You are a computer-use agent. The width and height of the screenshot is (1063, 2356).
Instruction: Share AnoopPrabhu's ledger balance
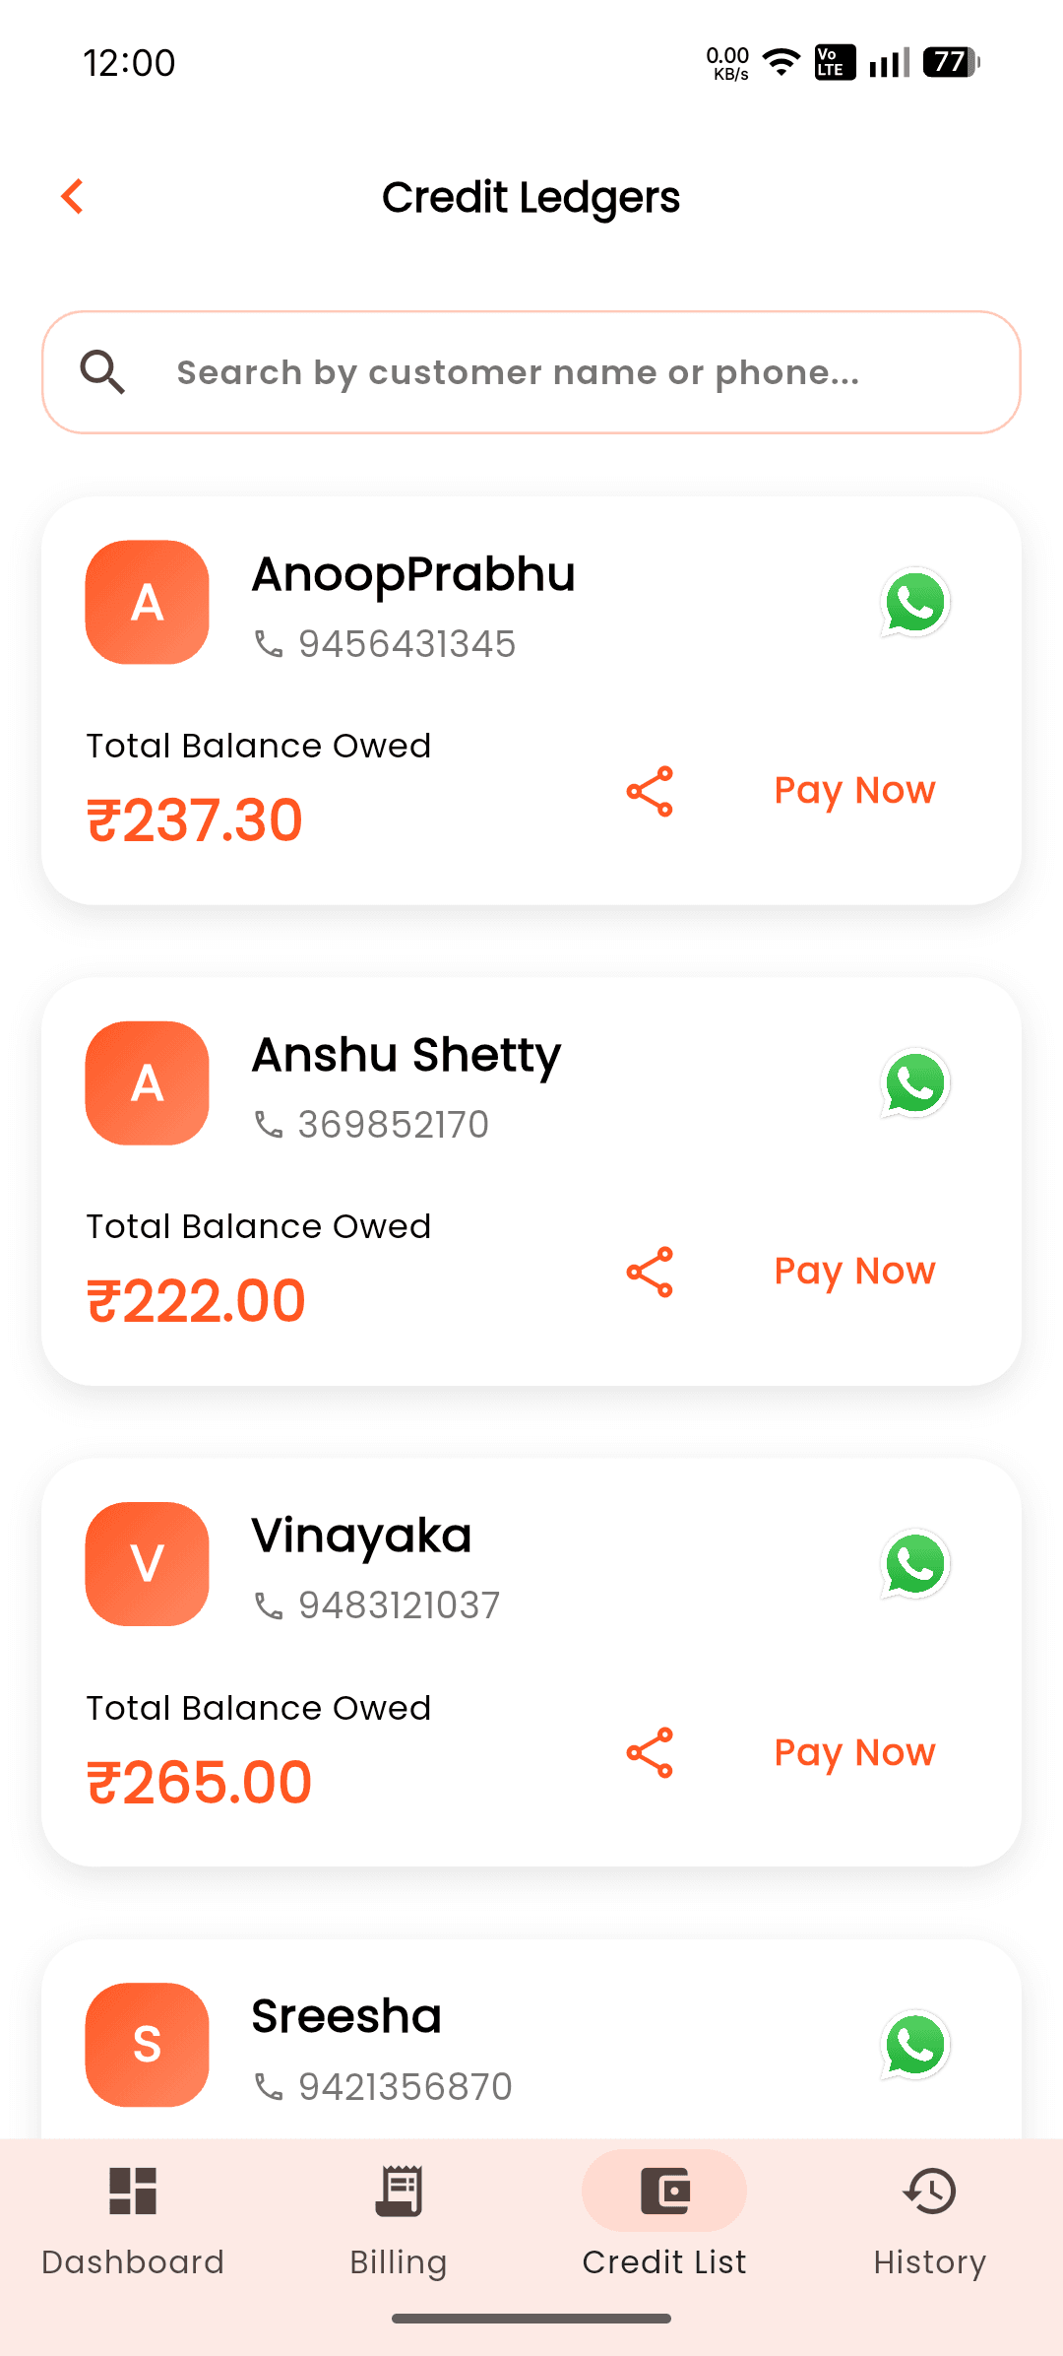650,791
